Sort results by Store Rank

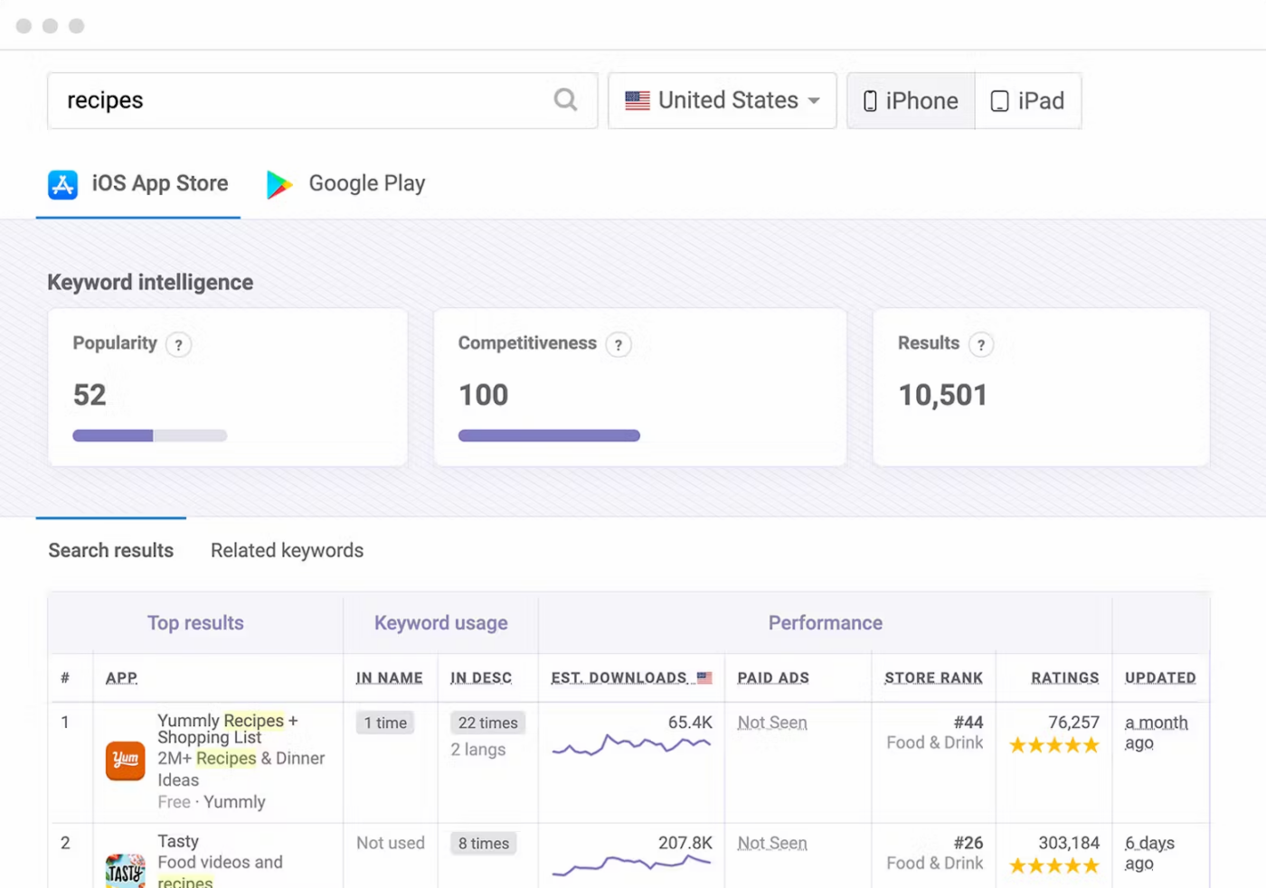[933, 678]
